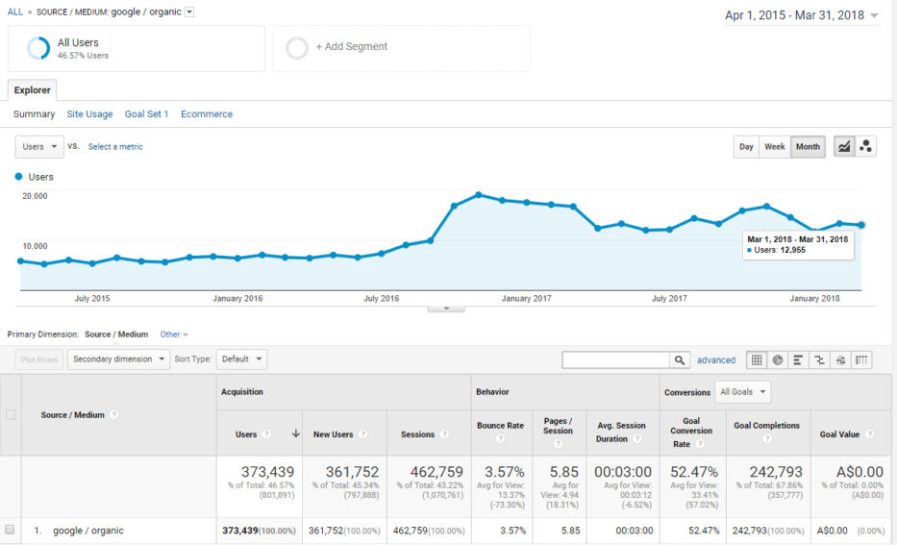Open the All Goals conversions dropdown
This screenshot has width=897, height=545.
(743, 392)
